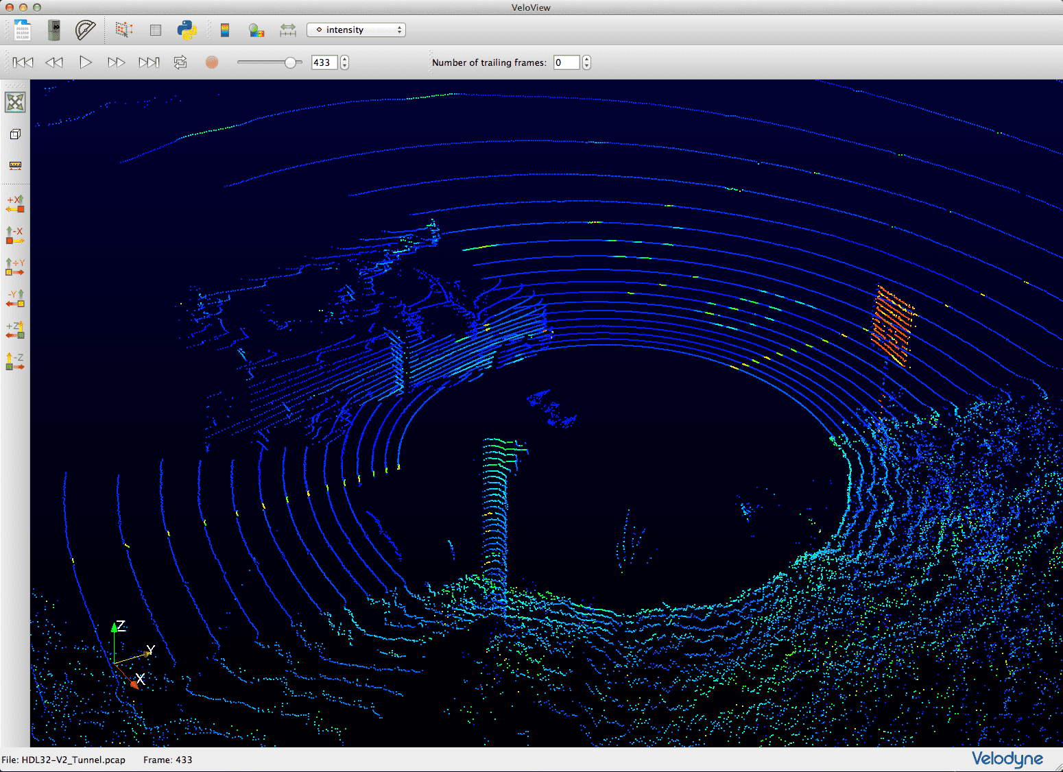Open the edit color map icon
1063x772 pixels.
click(x=256, y=30)
